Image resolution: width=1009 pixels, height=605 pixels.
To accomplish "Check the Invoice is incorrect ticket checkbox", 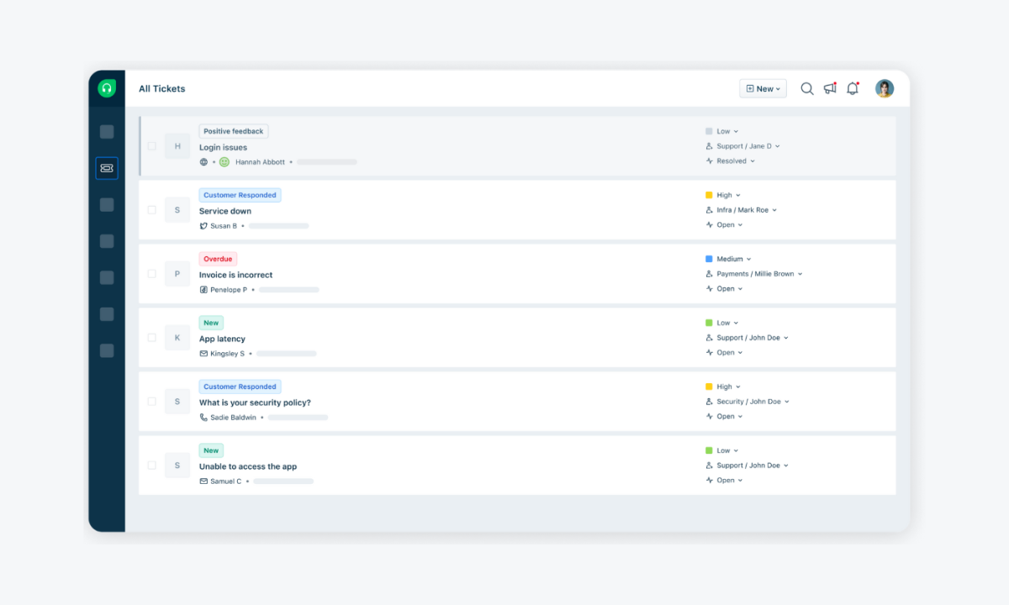I will (152, 273).
